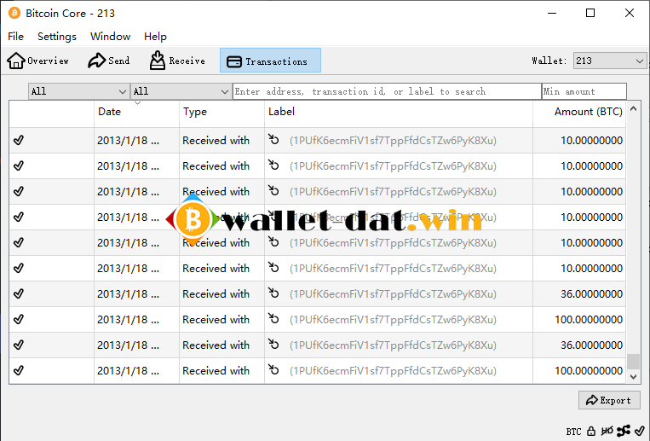
Task: Click the transaction list scrollbar up arrow
Action: pyautogui.click(x=633, y=109)
